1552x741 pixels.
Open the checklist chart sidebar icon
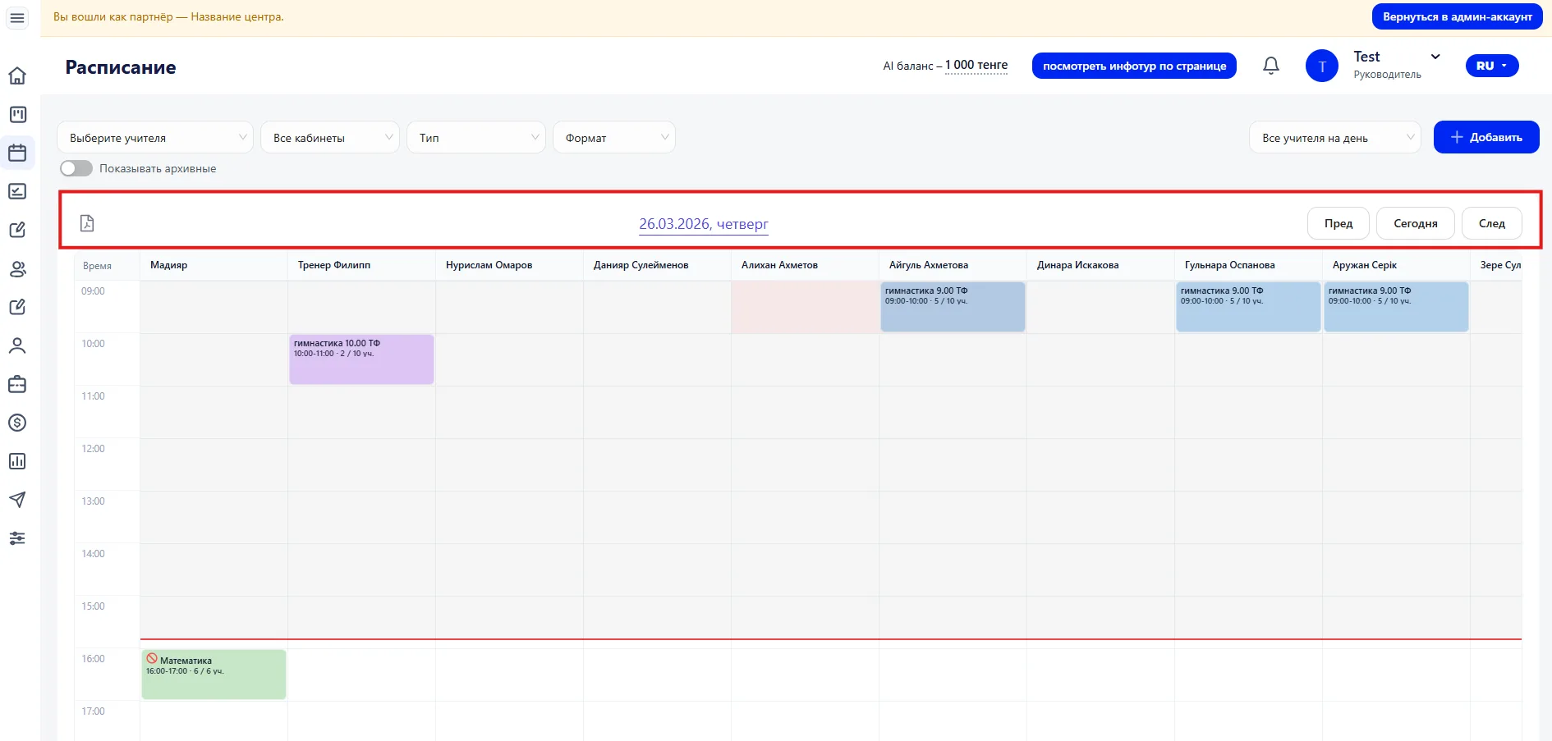tap(17, 191)
